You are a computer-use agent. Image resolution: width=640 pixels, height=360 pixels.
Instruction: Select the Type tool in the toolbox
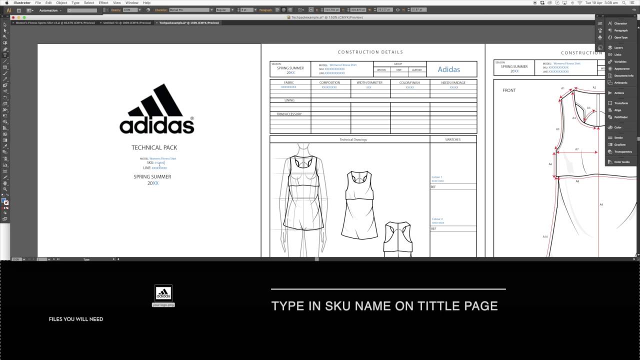tap(5, 55)
